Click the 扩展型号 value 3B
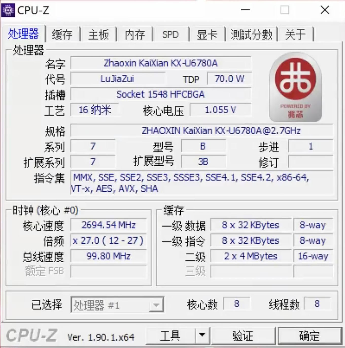This screenshot has height=348, width=345. point(203,162)
